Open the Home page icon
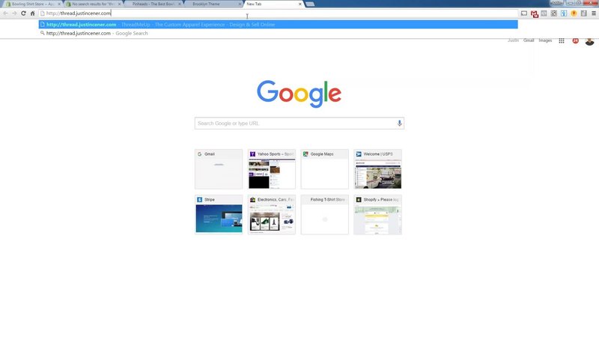599x337 pixels. [x=32, y=13]
